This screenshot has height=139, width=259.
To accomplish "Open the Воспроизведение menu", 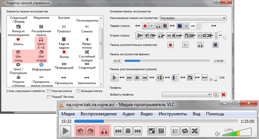I will coord(99,114).
